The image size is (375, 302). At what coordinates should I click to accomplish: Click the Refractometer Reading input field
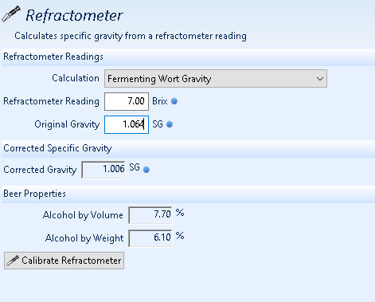click(127, 101)
